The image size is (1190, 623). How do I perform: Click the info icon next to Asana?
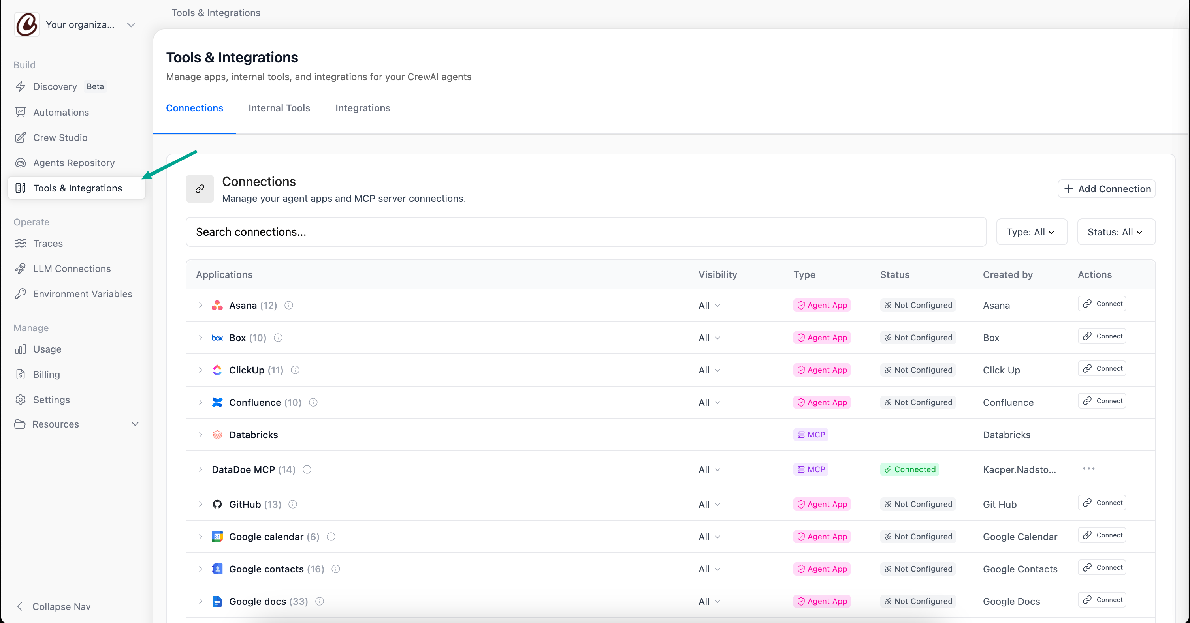(289, 306)
